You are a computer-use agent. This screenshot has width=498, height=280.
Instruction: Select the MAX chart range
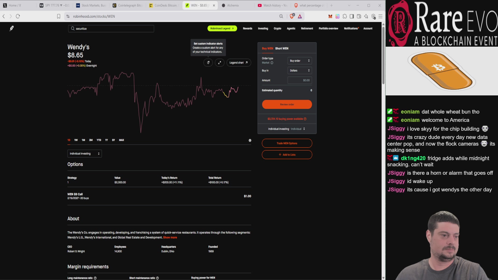coord(121,140)
